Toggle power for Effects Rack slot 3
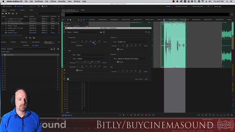Screen dimensions: 235x132 coord(5,59)
